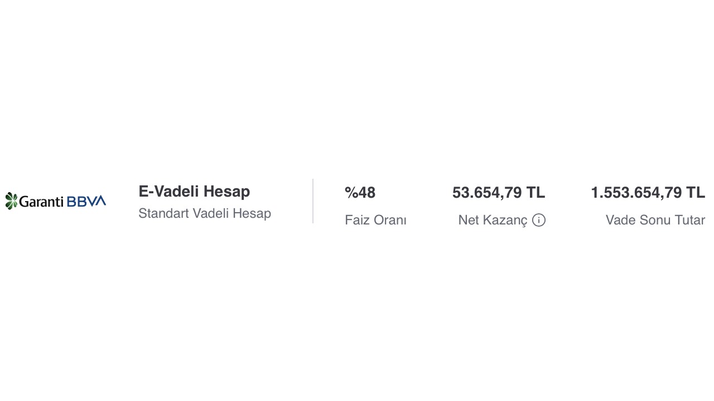Click the black Garanti wordmark
Image resolution: width=714 pixels, height=401 pixels.
coord(41,202)
